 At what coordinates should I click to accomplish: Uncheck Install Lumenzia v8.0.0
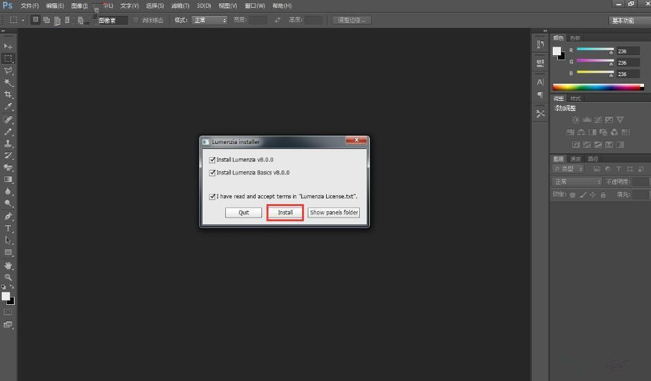pos(212,160)
